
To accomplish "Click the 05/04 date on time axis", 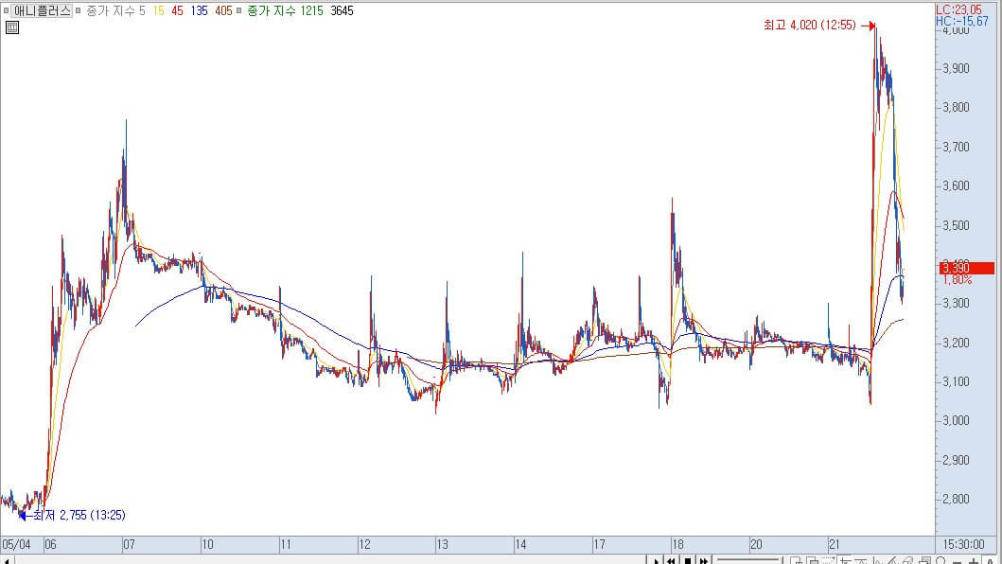I will (x=17, y=545).
